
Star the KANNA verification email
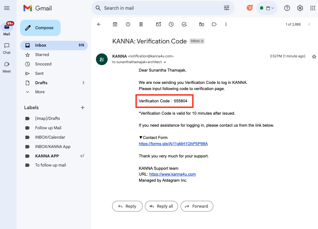pos(314,56)
